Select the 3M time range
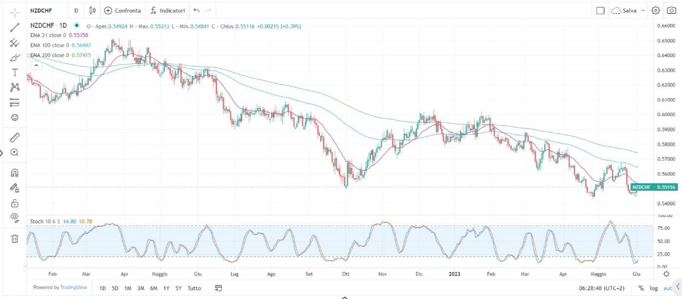This screenshot has height=299, width=682. pyautogui.click(x=140, y=288)
